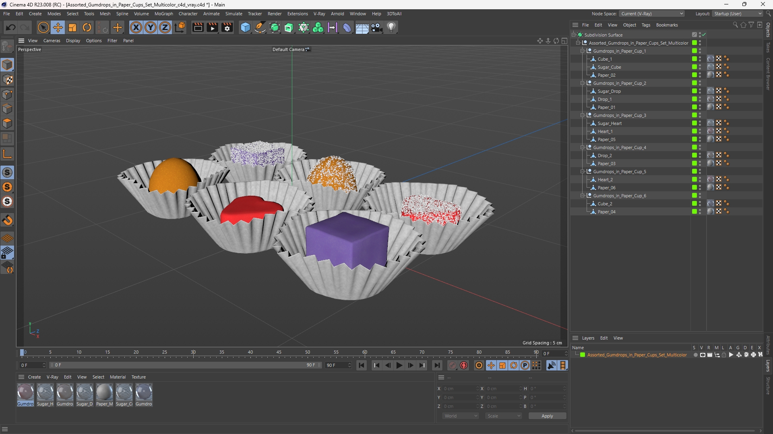Screen dimensions: 773x434
Task: Click the Undo arrow icon
Action: (x=11, y=27)
